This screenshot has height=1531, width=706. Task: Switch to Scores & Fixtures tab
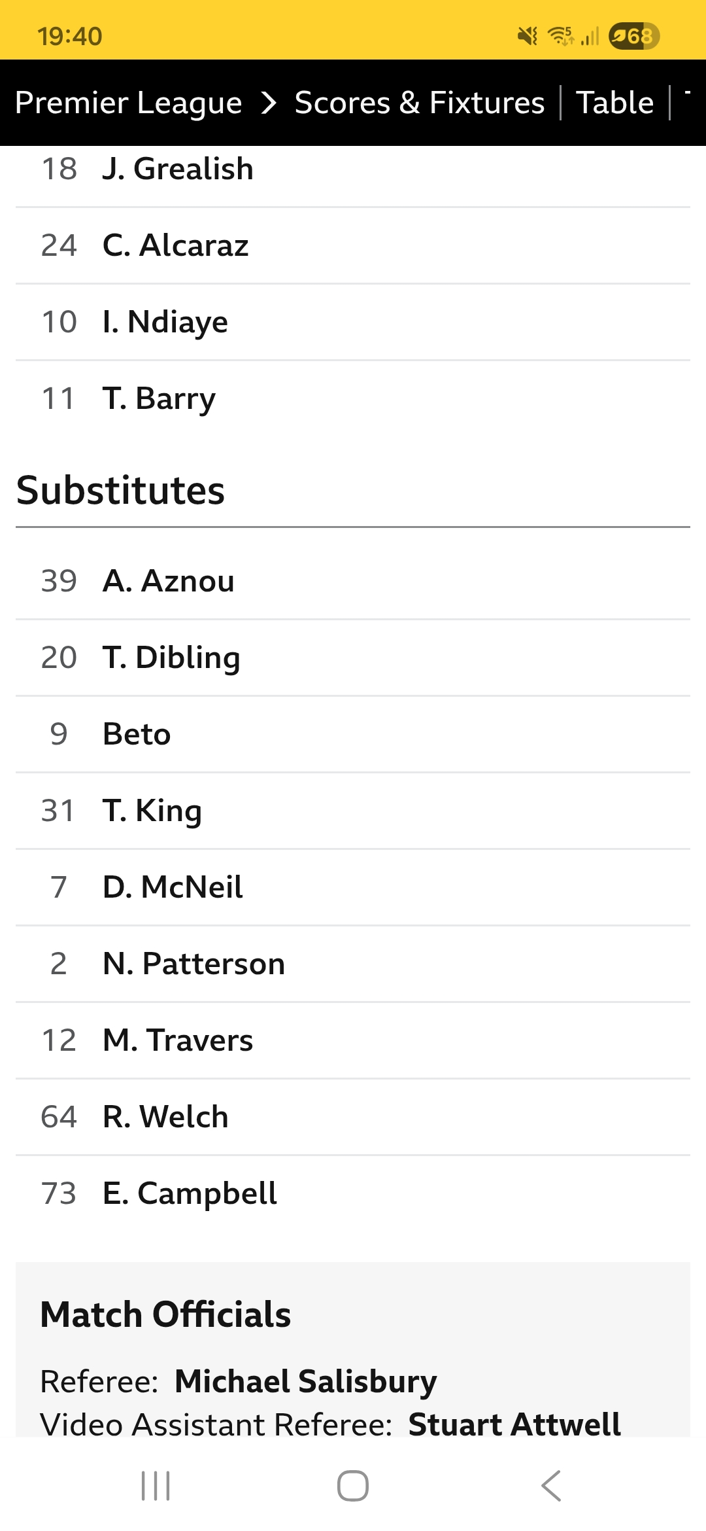tap(419, 103)
